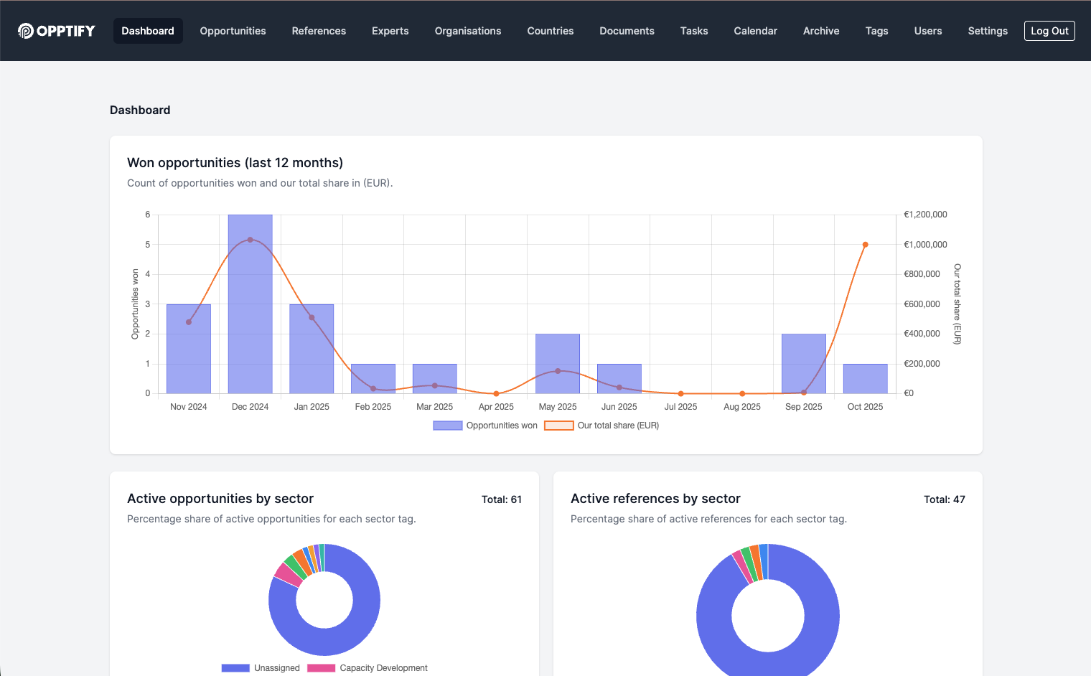Switch to the Opportunities tab
1091x676 pixels.
click(233, 30)
